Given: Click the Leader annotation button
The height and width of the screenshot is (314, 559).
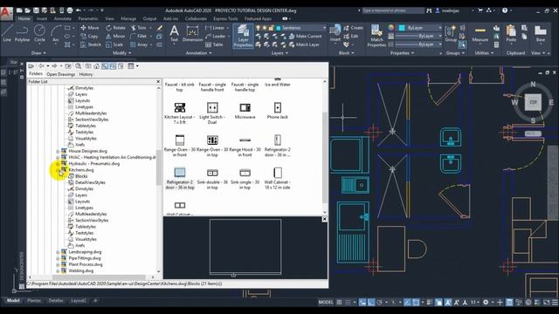Looking at the screenshot, I should click(x=216, y=37).
